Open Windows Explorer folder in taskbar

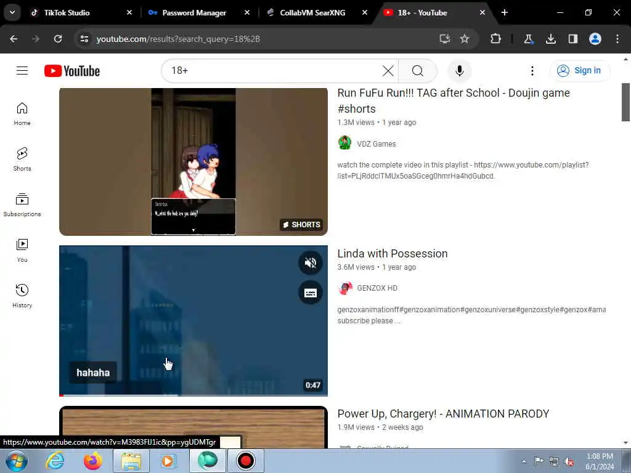pyautogui.click(x=131, y=461)
